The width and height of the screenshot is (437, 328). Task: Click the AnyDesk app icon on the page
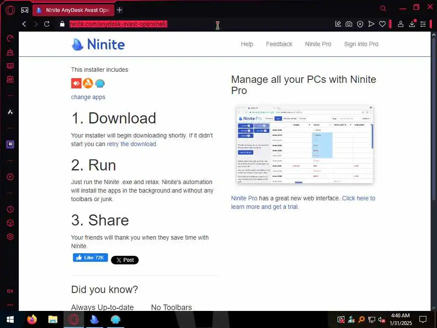[76, 83]
